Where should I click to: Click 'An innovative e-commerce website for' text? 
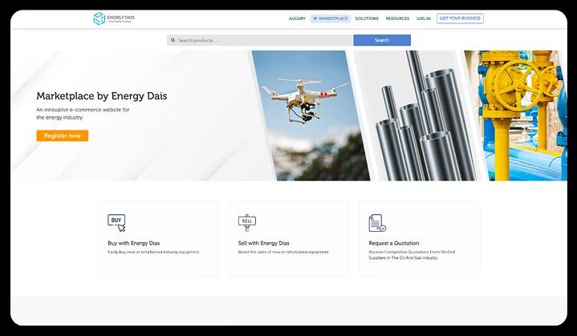[83, 110]
